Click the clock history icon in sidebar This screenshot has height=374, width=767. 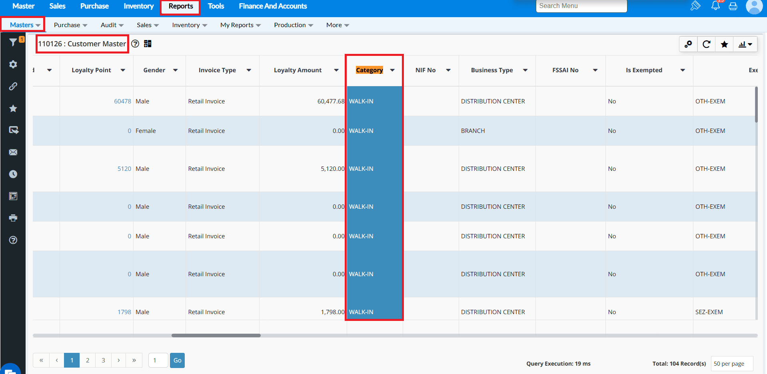click(13, 174)
